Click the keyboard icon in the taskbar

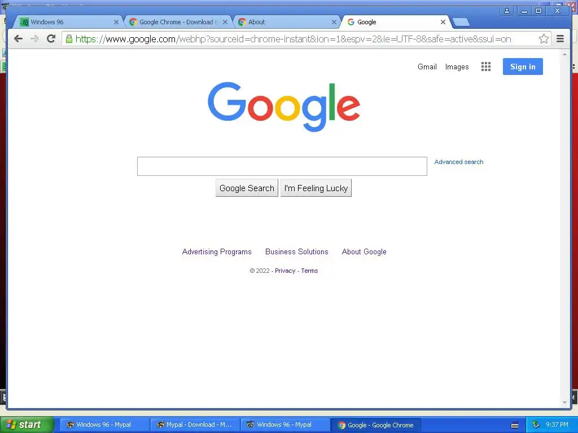point(515,425)
